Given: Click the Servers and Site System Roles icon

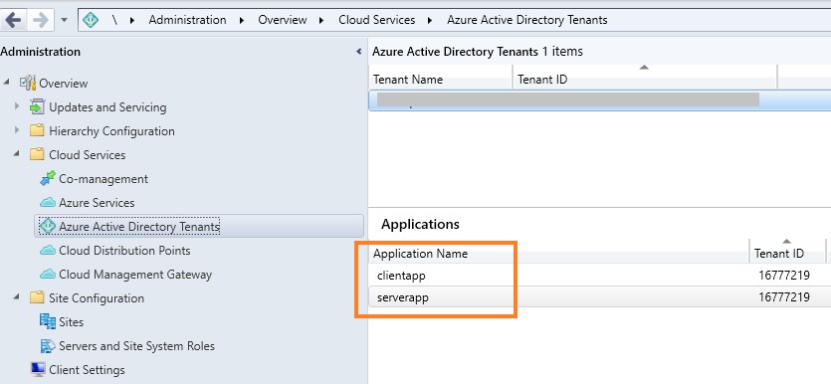Looking at the screenshot, I should 48,345.
